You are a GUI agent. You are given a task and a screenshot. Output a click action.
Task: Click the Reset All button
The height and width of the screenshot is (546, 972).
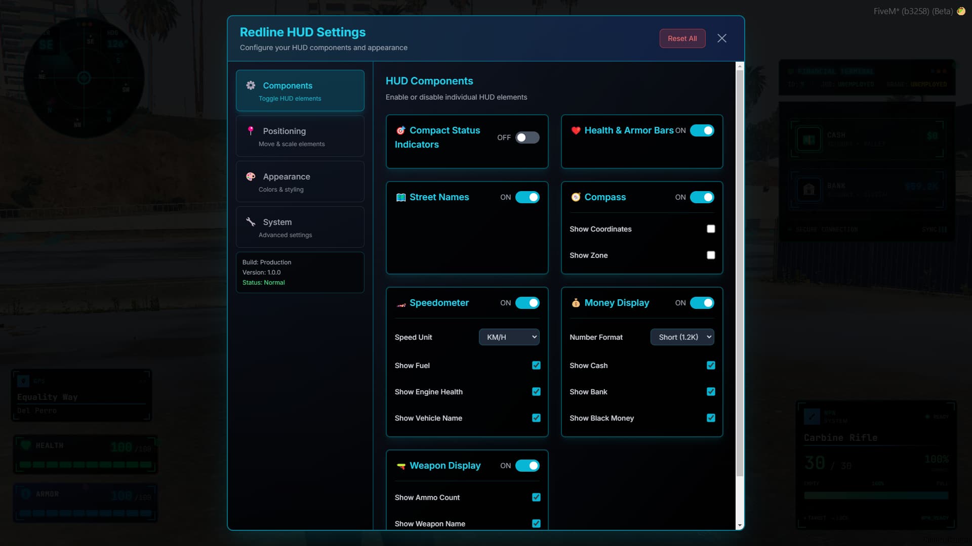[x=682, y=38]
